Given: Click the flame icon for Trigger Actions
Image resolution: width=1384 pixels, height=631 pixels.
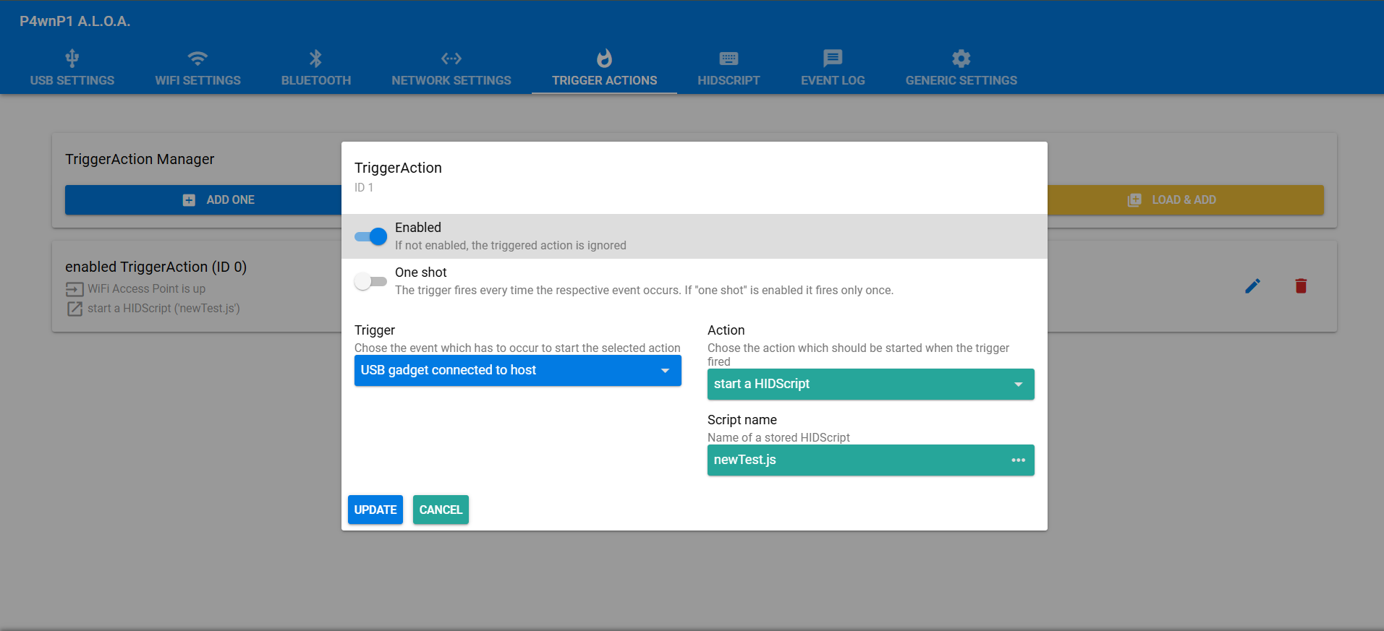Looking at the screenshot, I should point(605,58).
